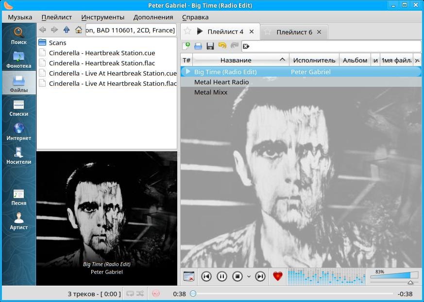424x302 pixels.
Task: Clear the playlist filter field
Action: [x=246, y=47]
